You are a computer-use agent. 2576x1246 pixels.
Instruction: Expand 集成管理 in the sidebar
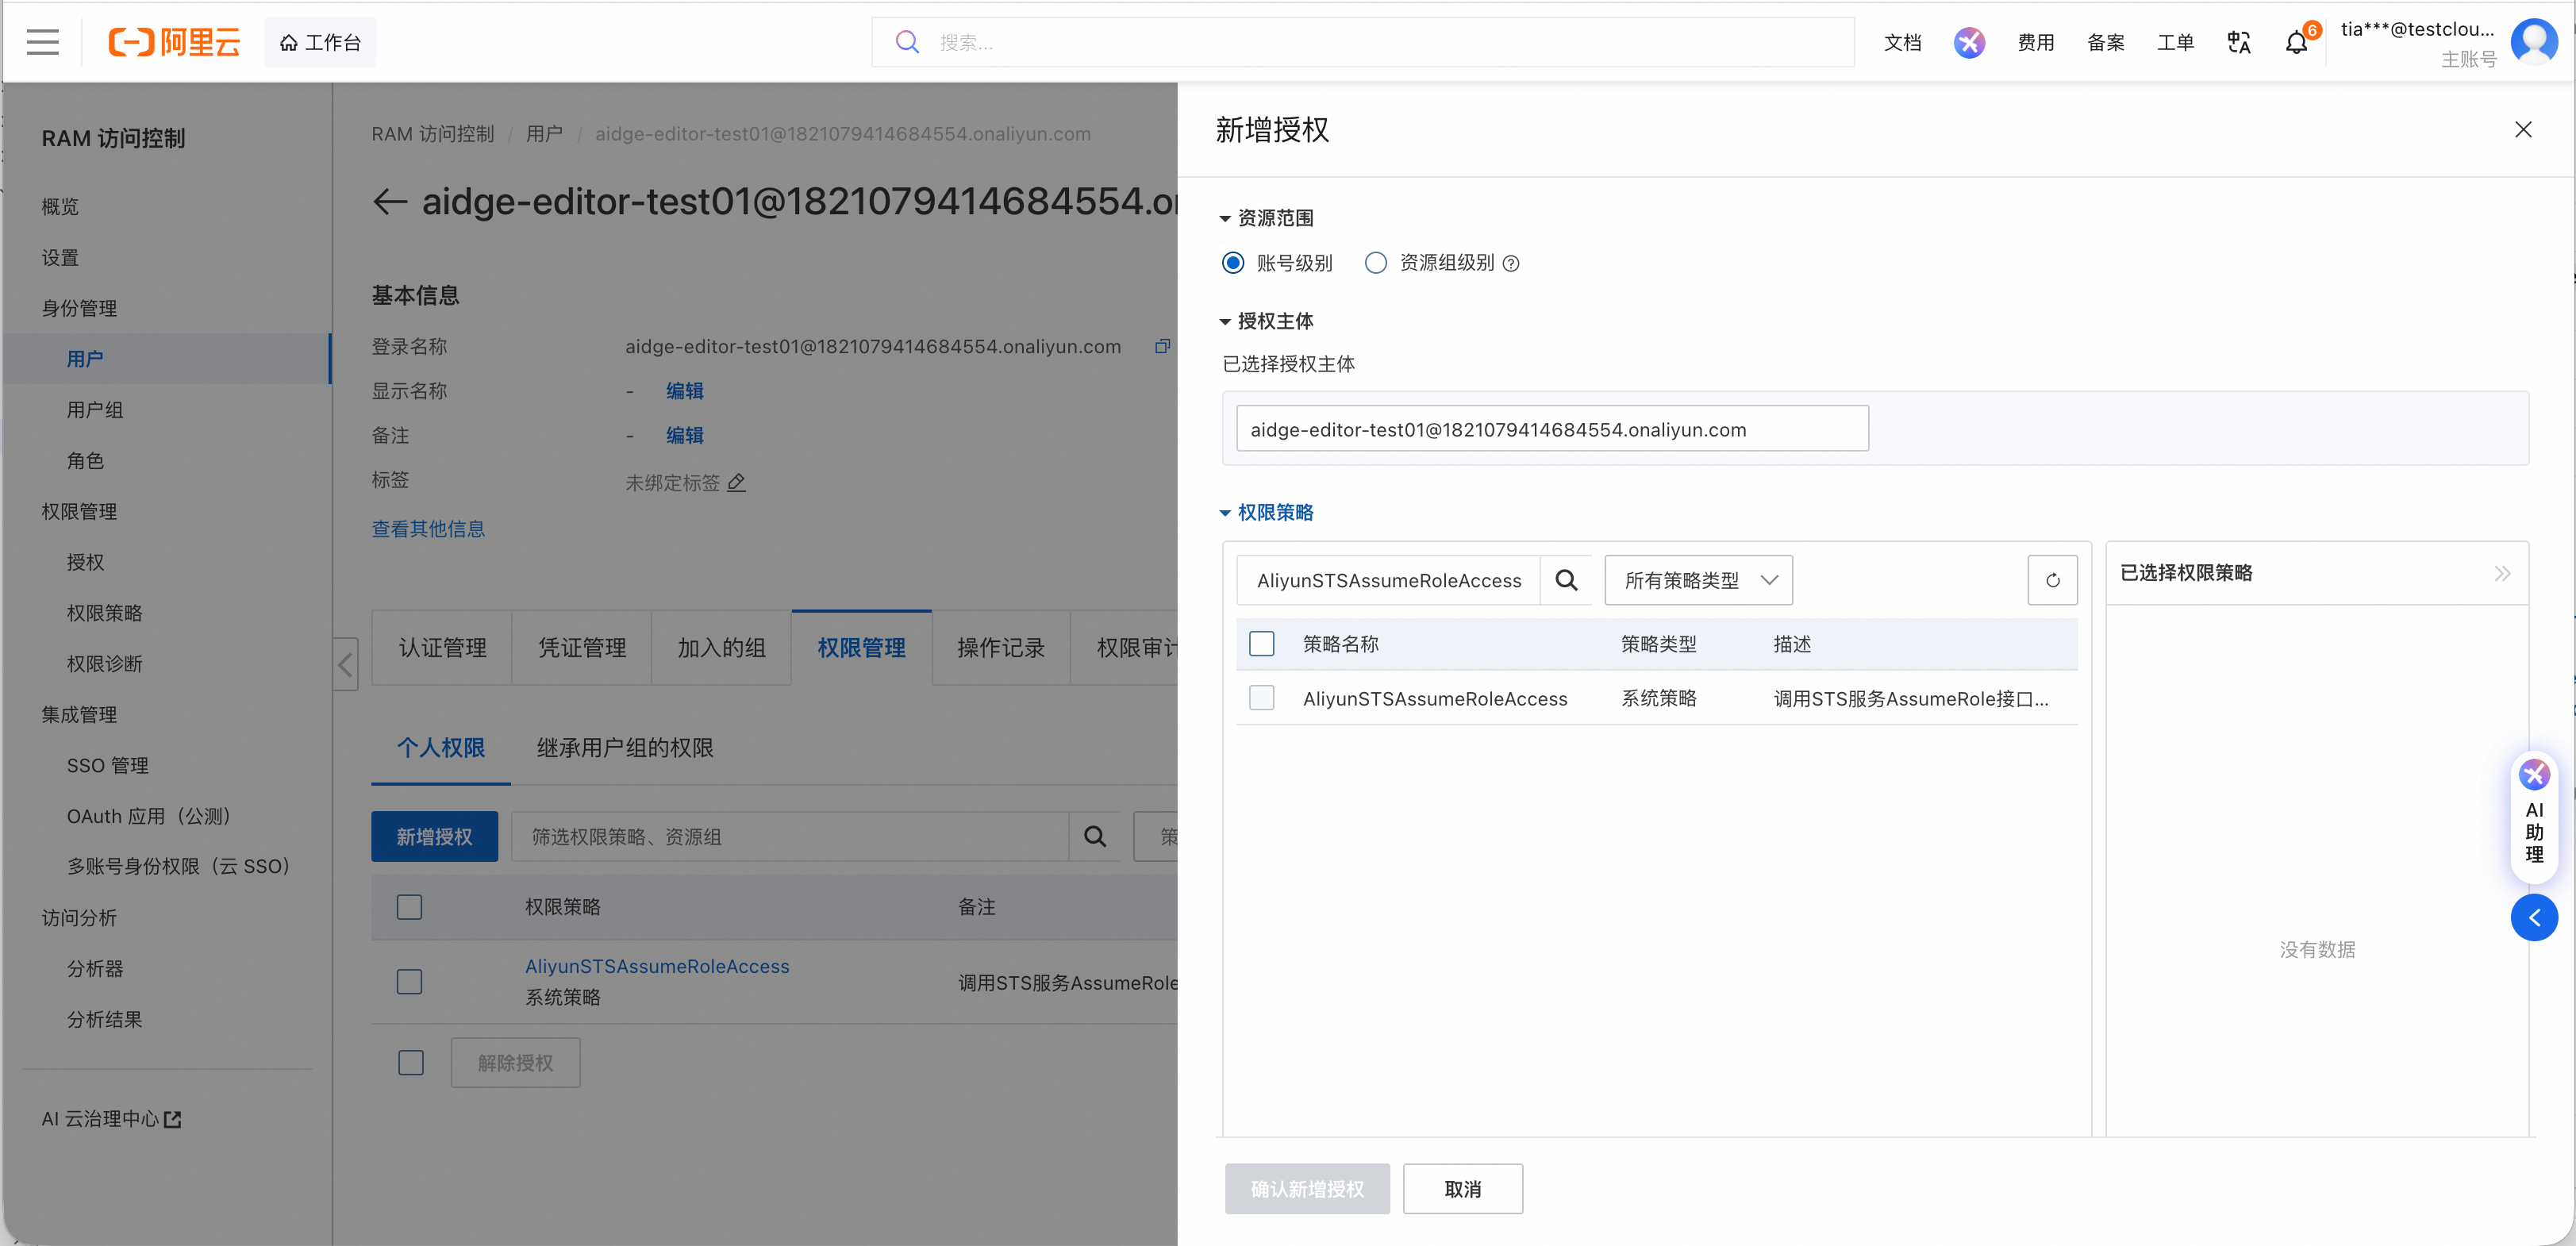pos(80,714)
